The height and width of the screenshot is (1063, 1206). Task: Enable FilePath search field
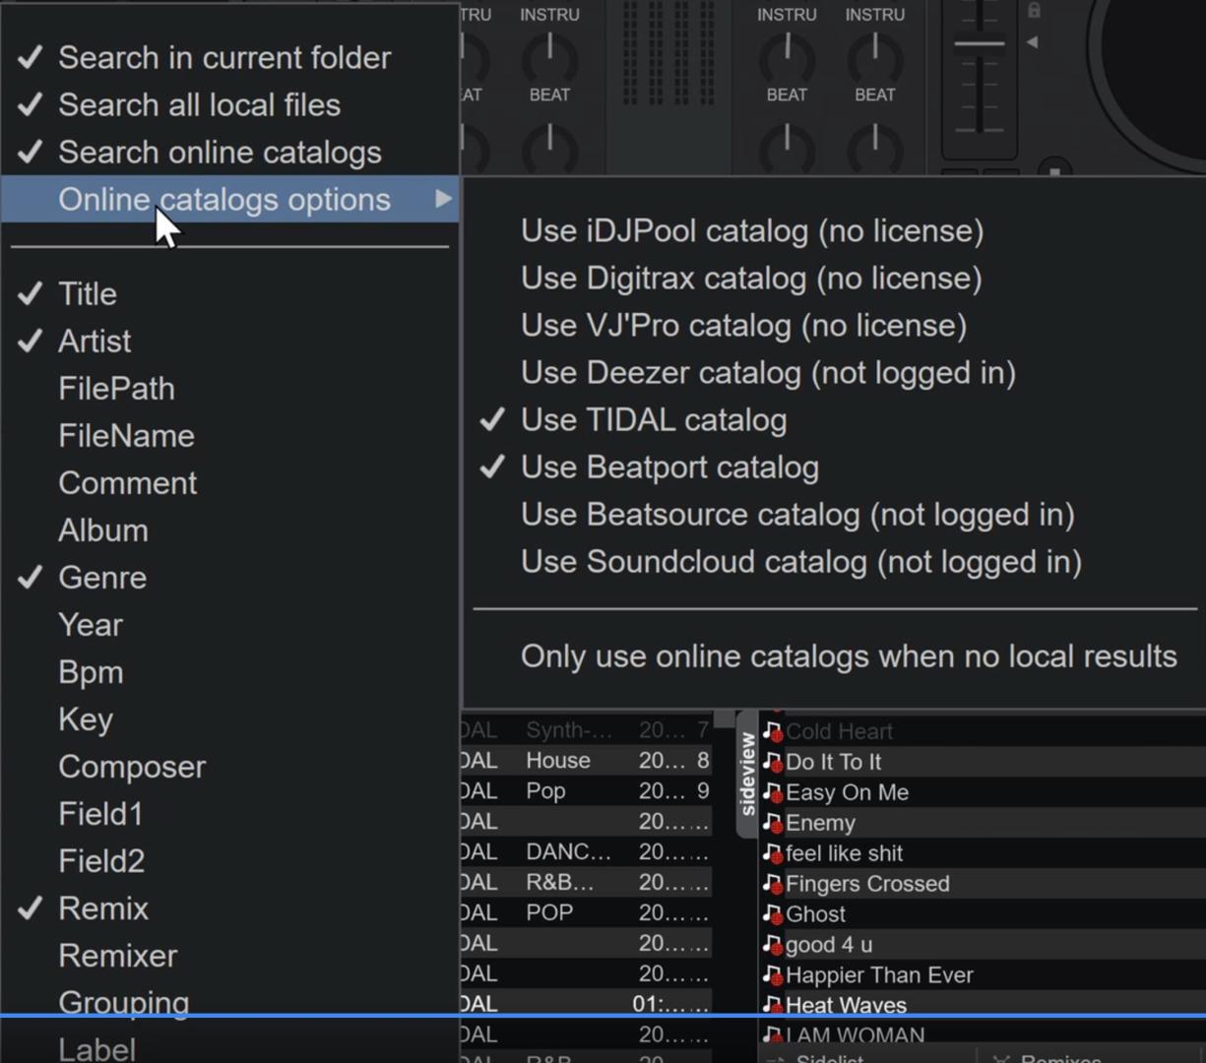coord(229,389)
